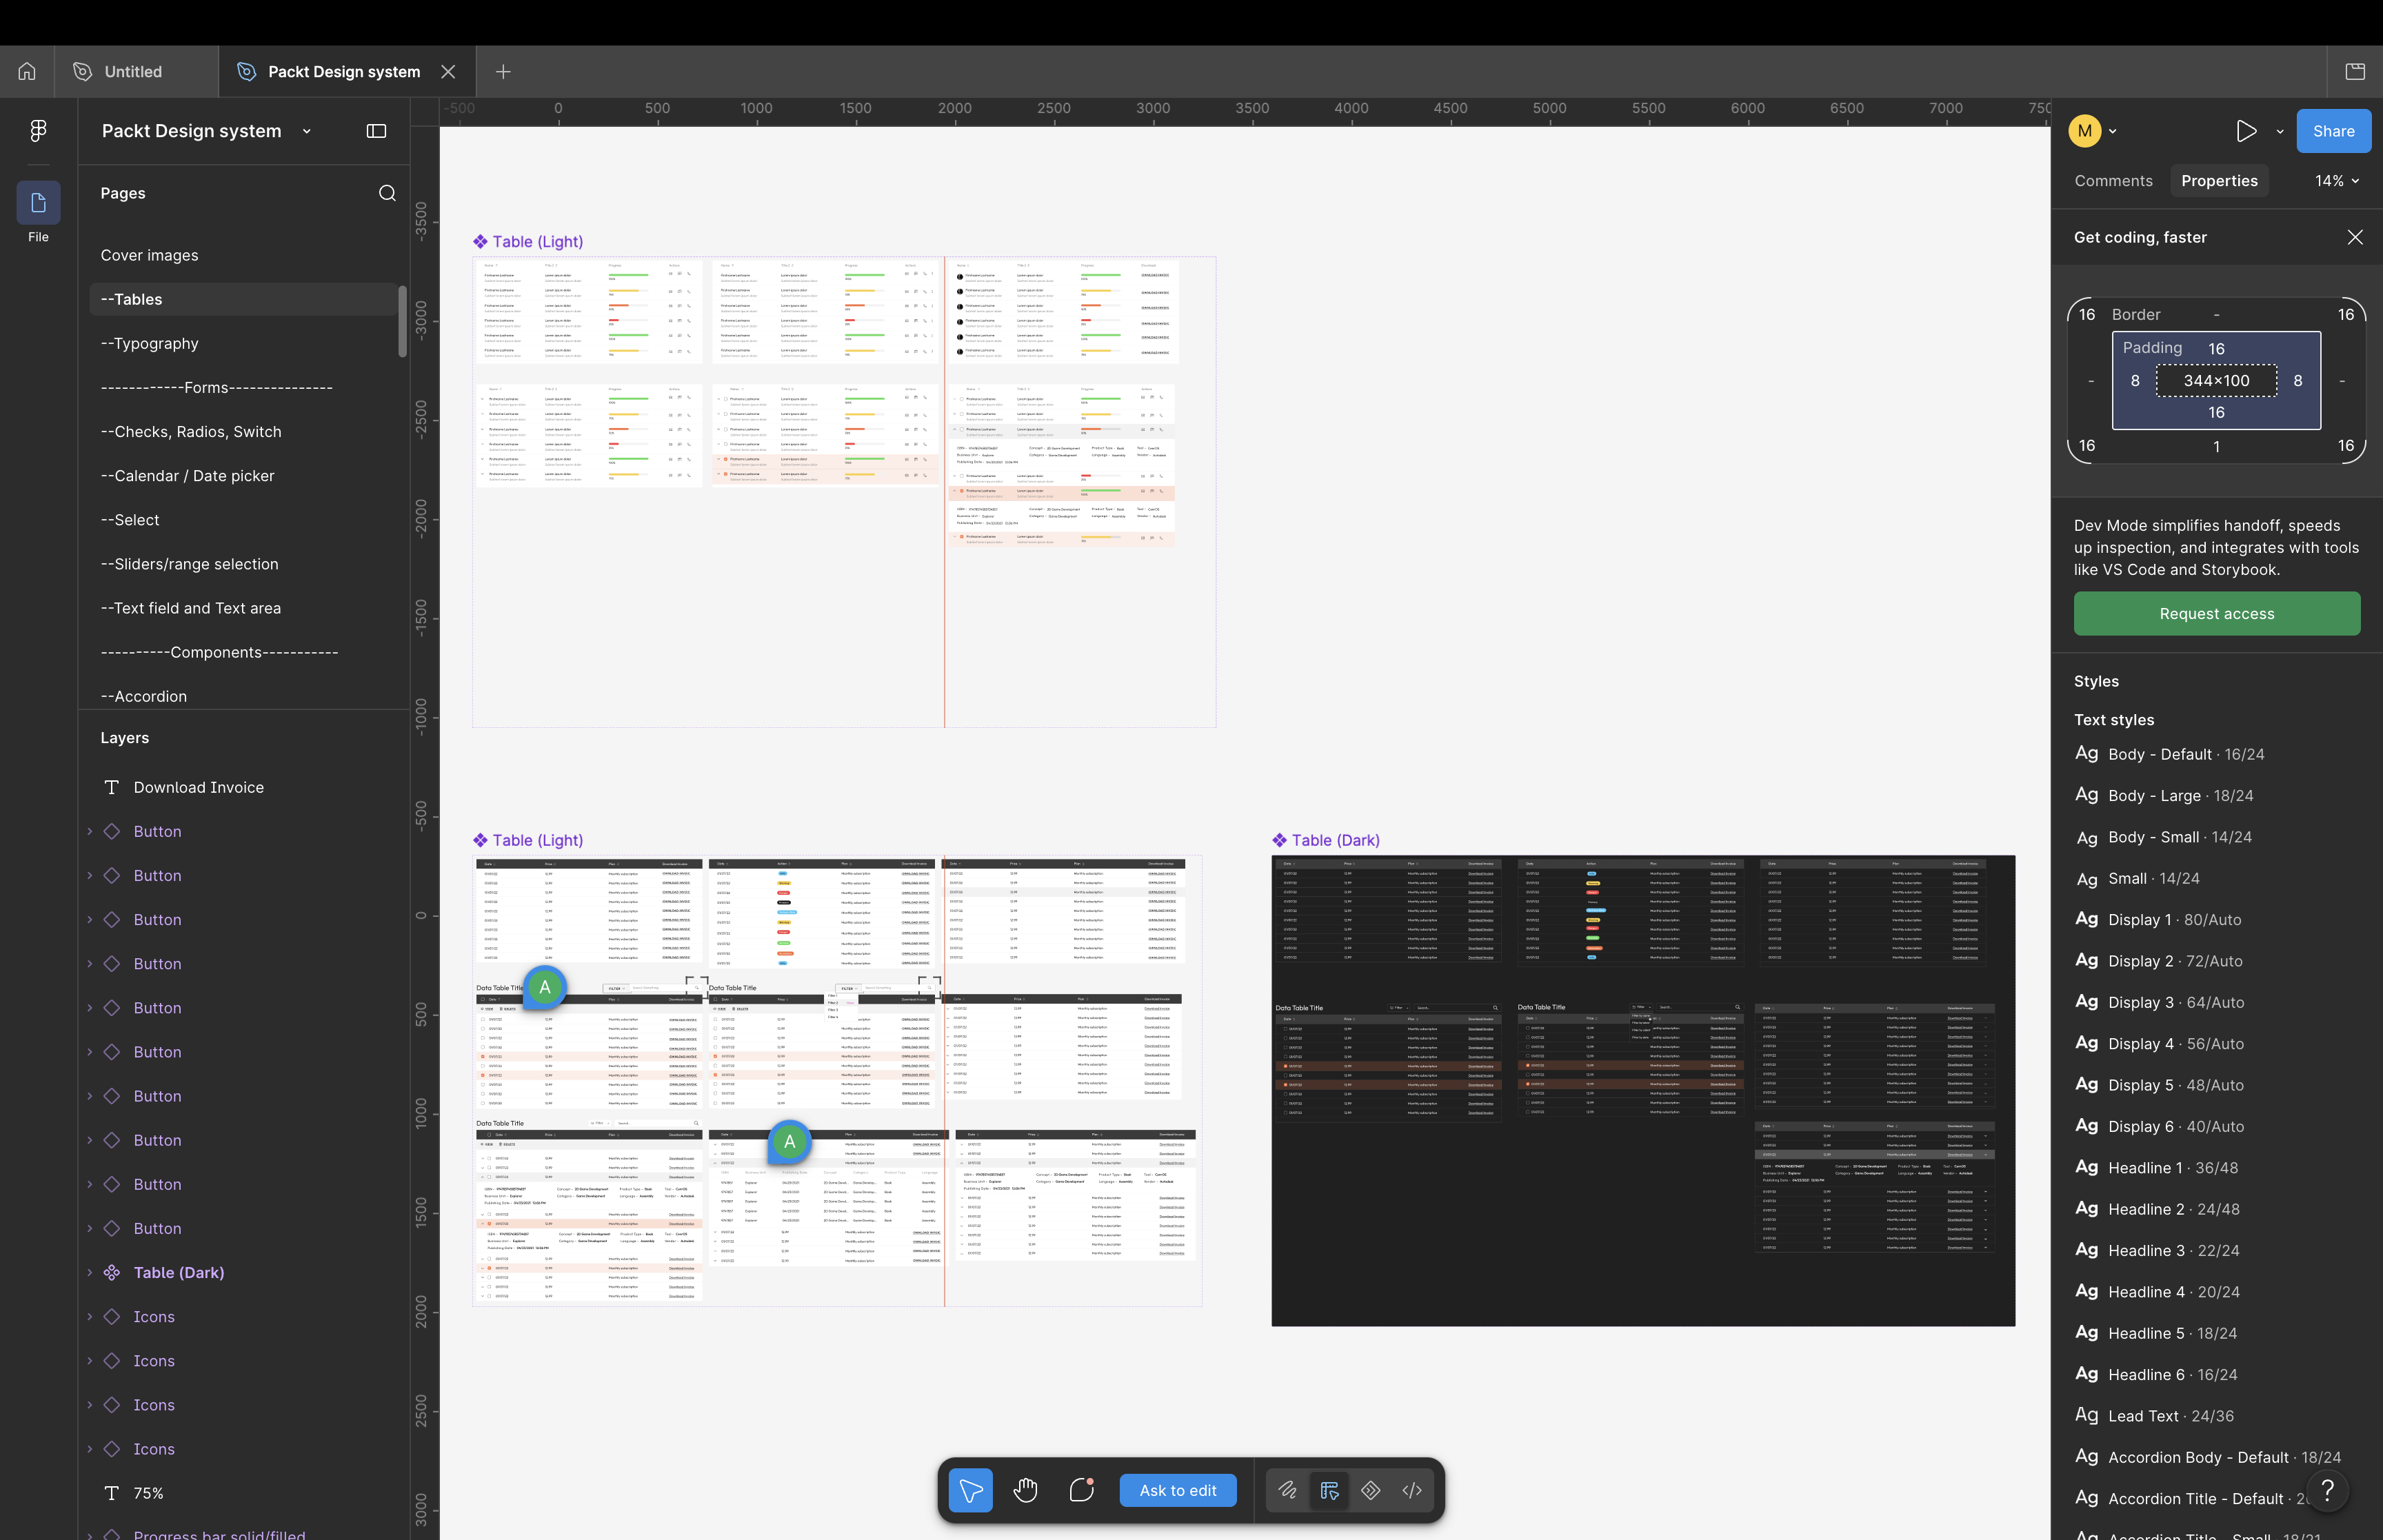Image resolution: width=2383 pixels, height=1540 pixels.
Task: Select the Hand tool
Action: tap(1025, 1490)
